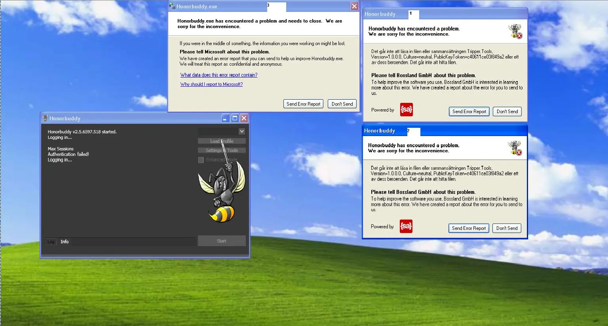Click Send Error Report in lower Bossland dialog

click(x=469, y=228)
